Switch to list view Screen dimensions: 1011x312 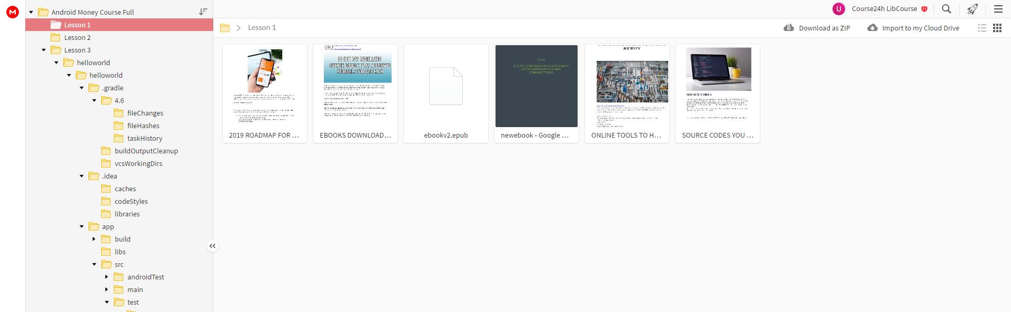[982, 28]
